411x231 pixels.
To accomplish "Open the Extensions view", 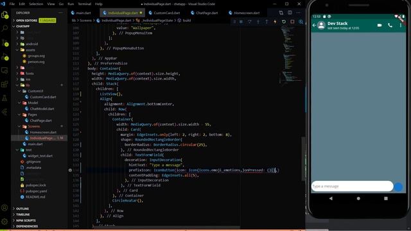I will click(4, 84).
